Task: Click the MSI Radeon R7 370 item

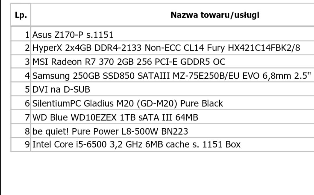Action: pyautogui.click(x=129, y=62)
